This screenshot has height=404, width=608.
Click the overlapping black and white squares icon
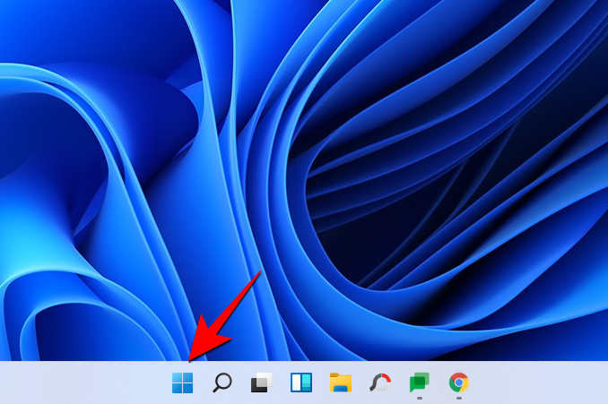click(x=261, y=383)
